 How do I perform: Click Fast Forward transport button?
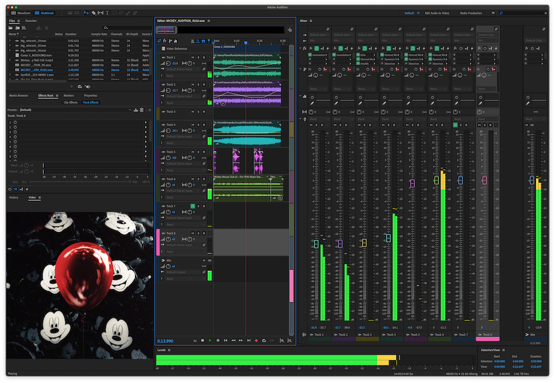(x=240, y=340)
